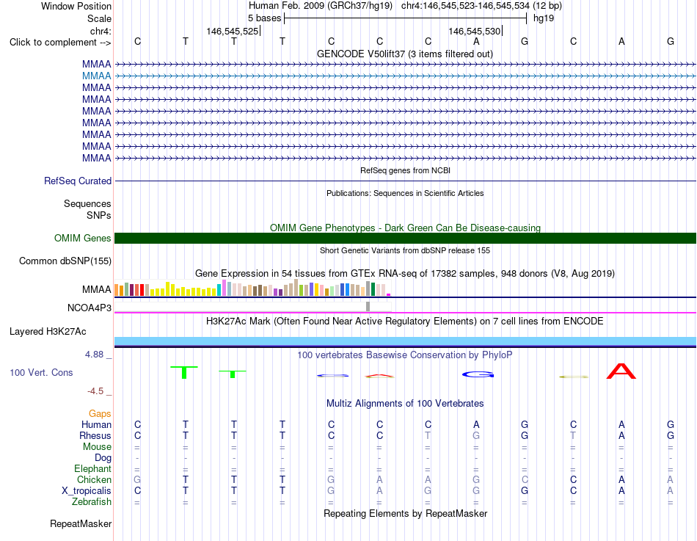Image resolution: width=697 pixels, height=541 pixels.
Task: Click the Window Position label
Action: [x=76, y=6]
